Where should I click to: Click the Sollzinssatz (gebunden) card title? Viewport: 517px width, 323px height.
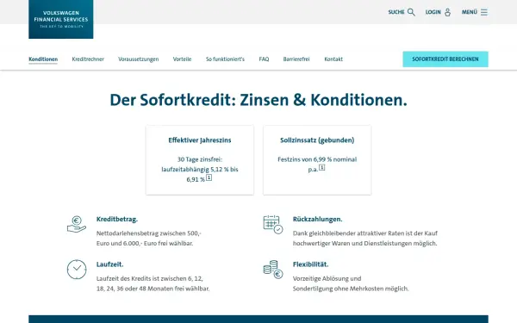click(x=317, y=140)
